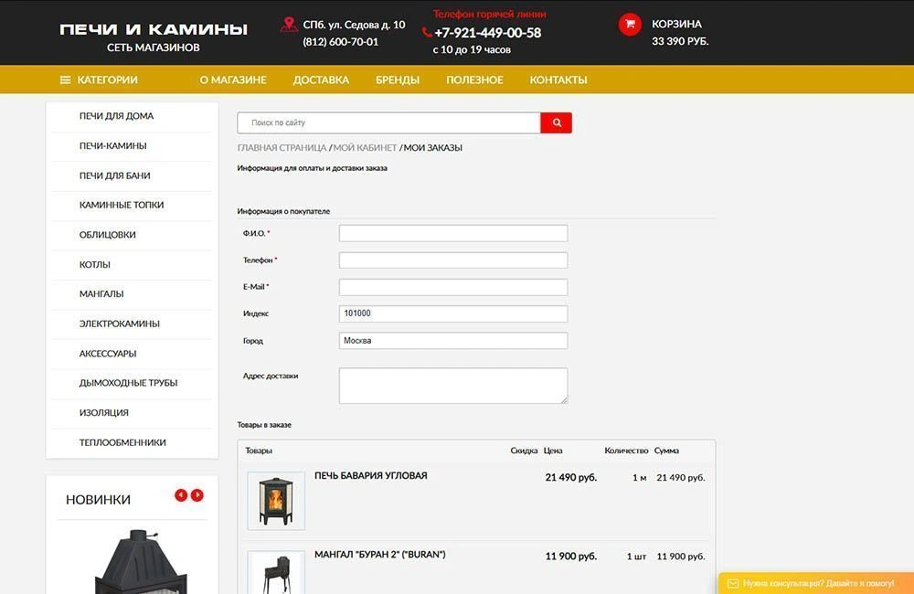Click the right arrow in НОВИНКИ carousel

[197, 494]
